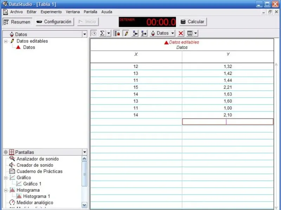The width and height of the screenshot is (281, 210).
Task: Click the Calcular button
Action: (x=193, y=22)
